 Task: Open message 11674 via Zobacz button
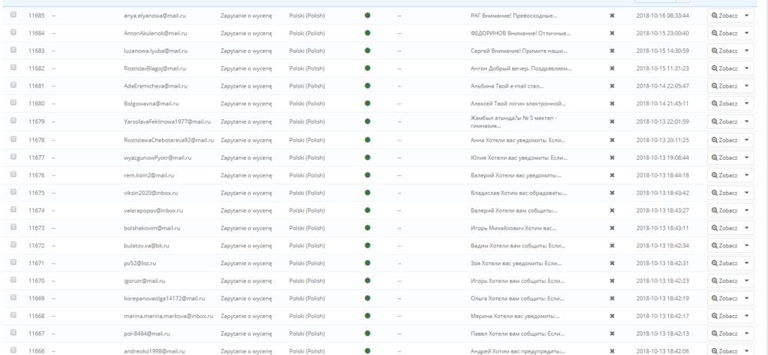[724, 211]
